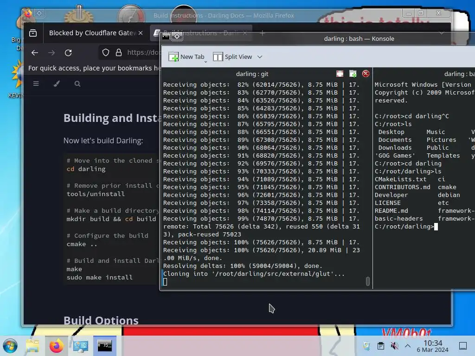This screenshot has width=475, height=356.
Task: Open a new Firefox tab with plus button
Action: (263, 33)
